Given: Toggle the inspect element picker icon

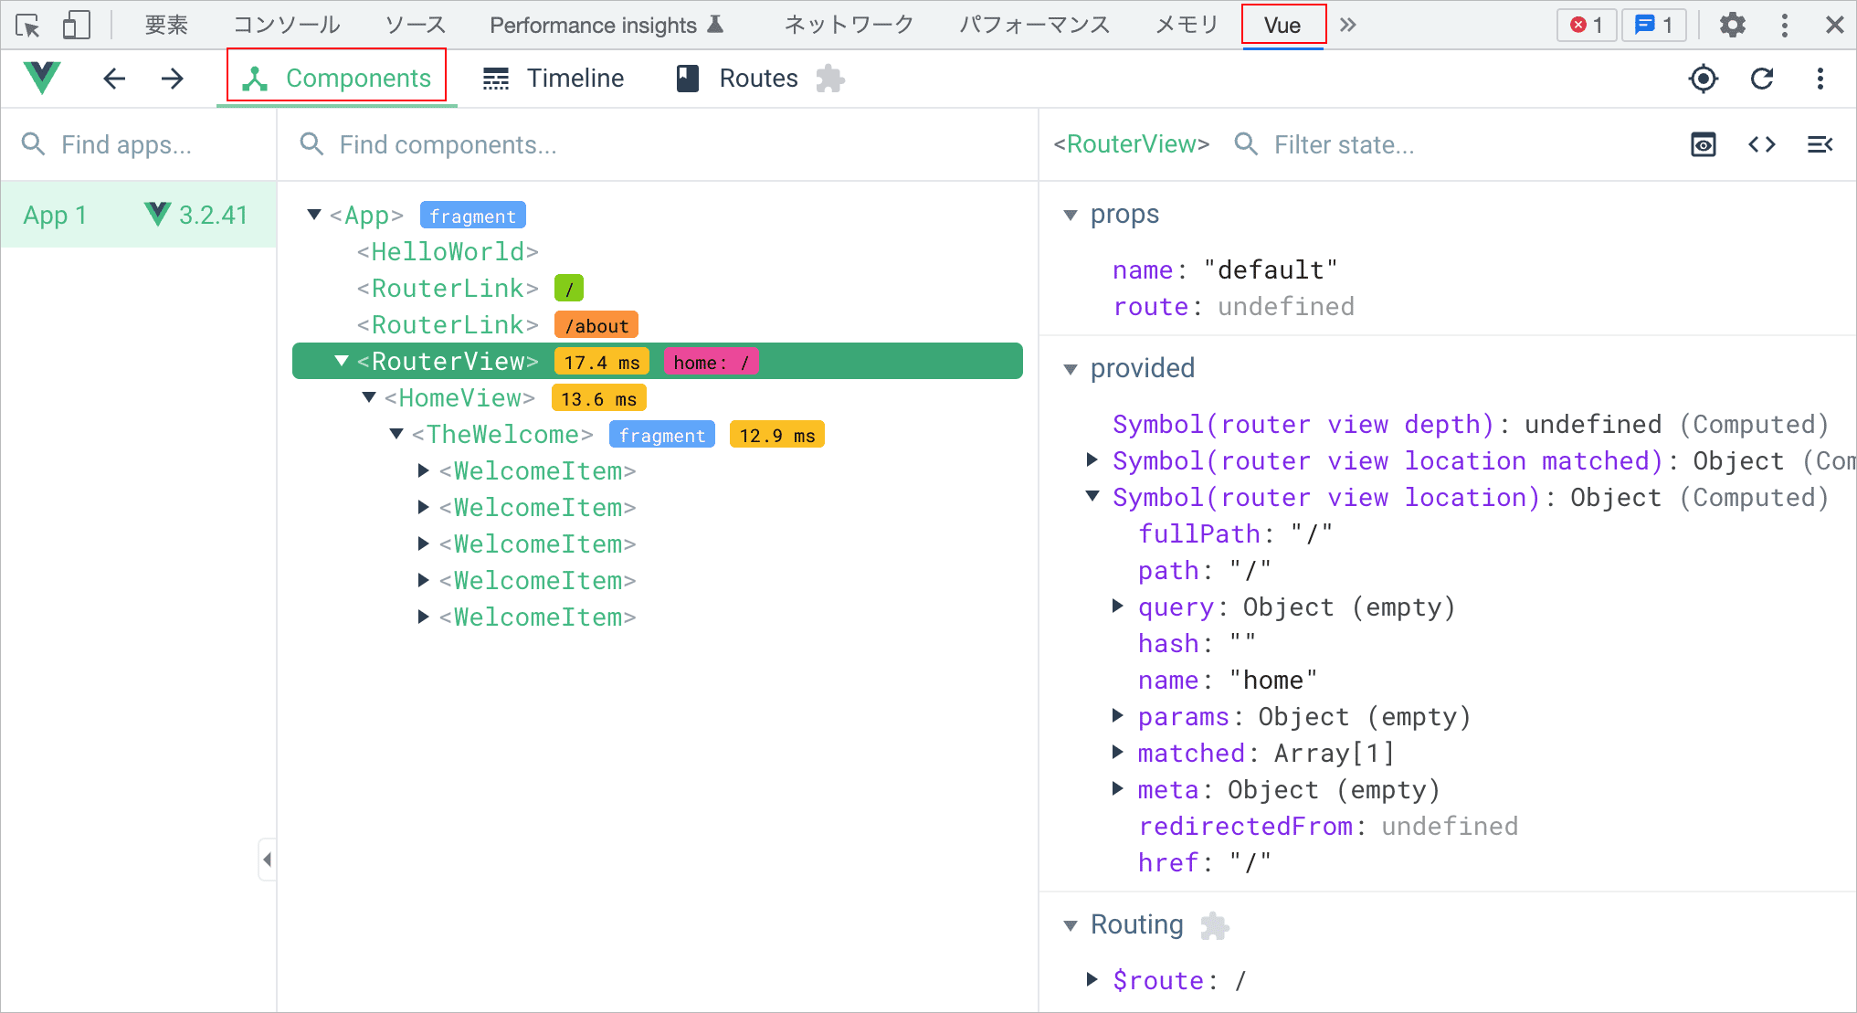Looking at the screenshot, I should point(28,25).
